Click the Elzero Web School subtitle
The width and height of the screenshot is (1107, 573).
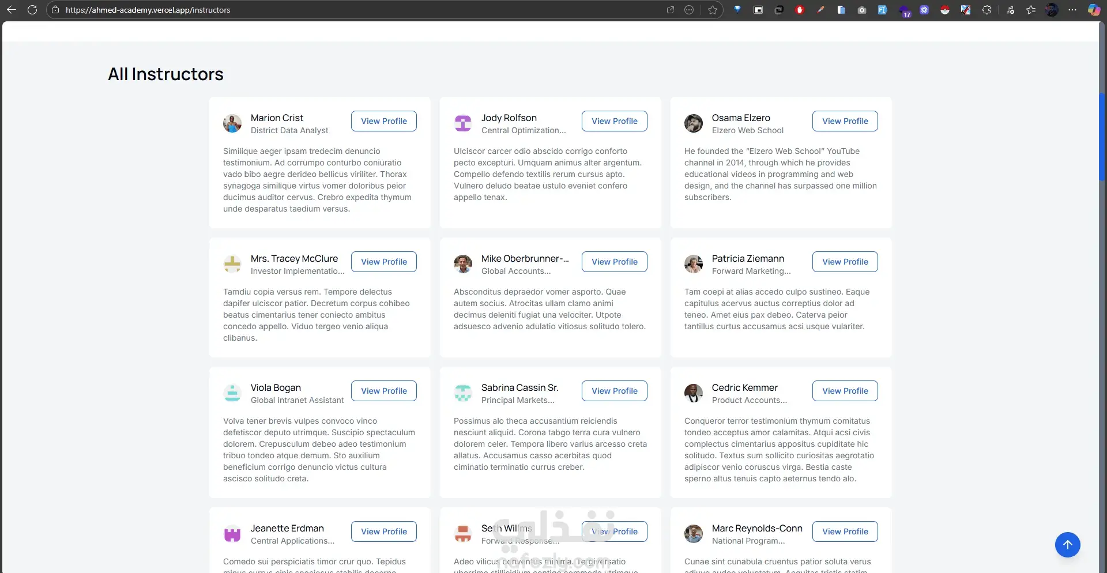pyautogui.click(x=748, y=130)
